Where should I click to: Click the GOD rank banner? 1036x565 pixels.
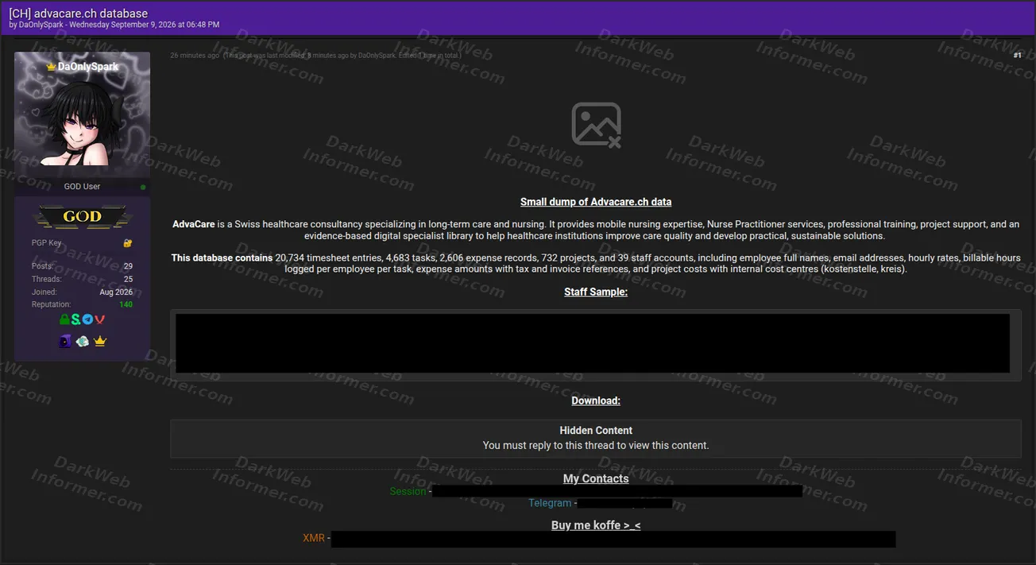coord(82,216)
